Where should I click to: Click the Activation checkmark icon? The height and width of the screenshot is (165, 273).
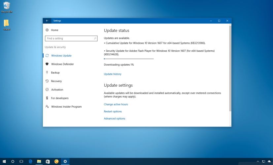[x=47, y=90]
